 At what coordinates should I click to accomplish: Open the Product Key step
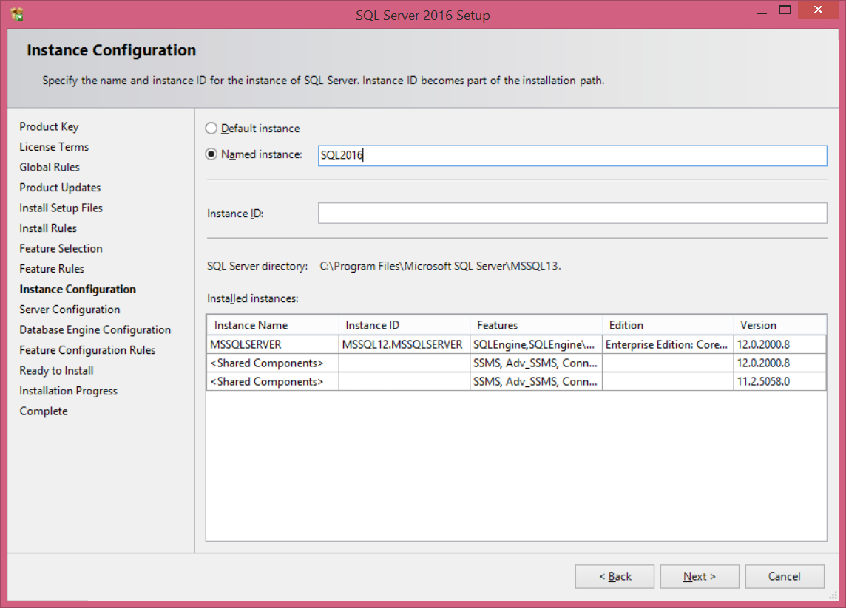pos(49,126)
